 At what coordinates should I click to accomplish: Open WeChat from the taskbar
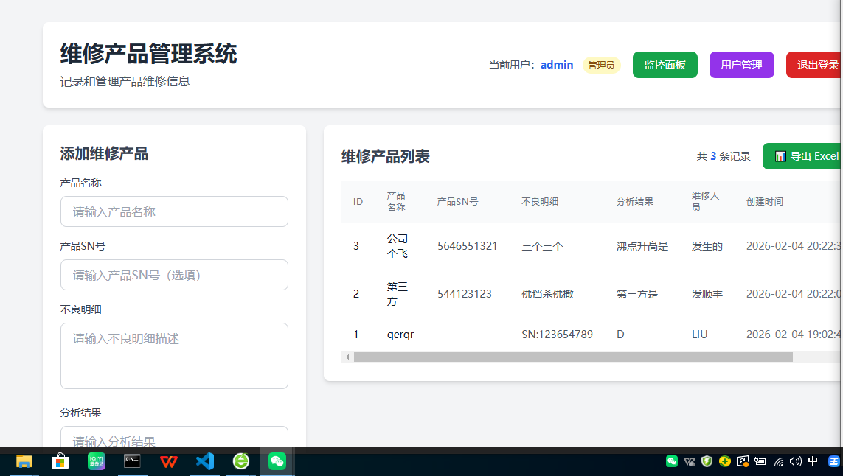[277, 461]
